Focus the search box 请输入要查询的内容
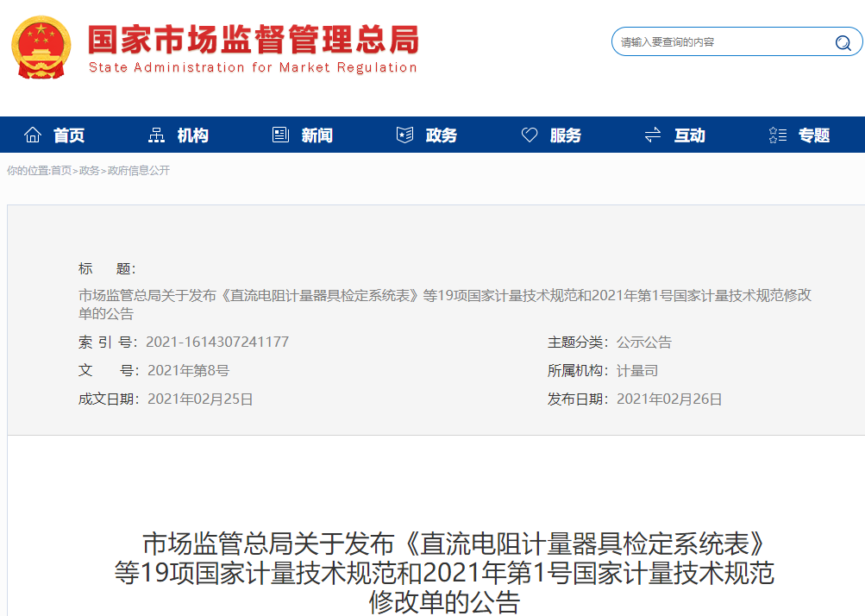Screen dimensions: 865x616 coord(720,42)
